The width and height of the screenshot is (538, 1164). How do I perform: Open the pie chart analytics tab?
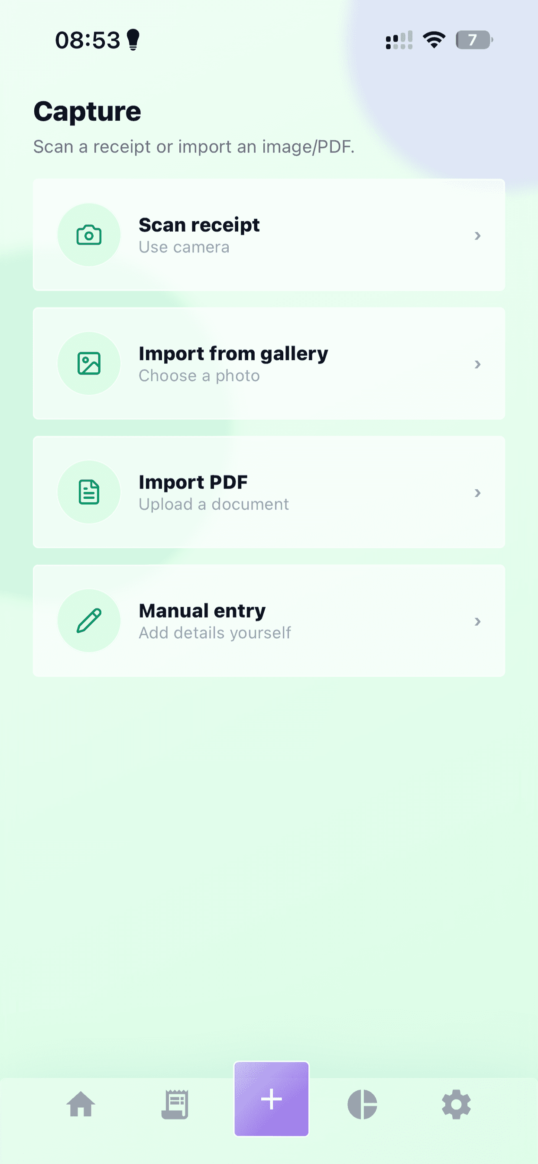coord(362,1104)
